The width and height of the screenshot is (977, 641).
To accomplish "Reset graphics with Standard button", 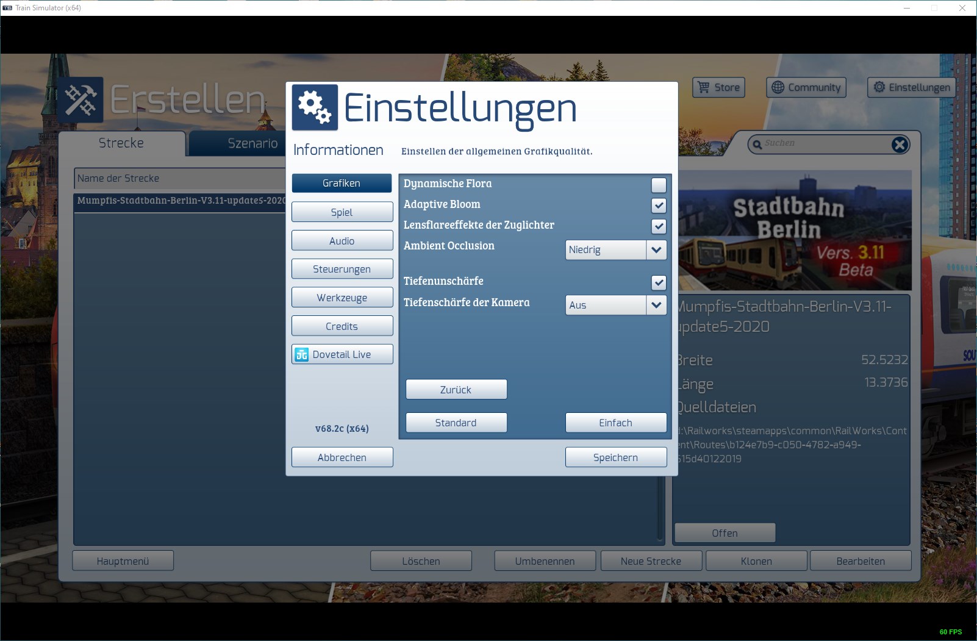I will point(456,423).
